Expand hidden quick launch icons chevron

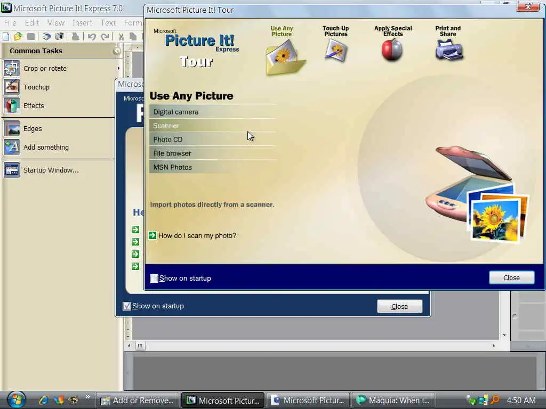coord(88,396)
